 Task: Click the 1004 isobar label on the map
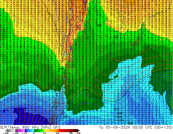(121, 120)
